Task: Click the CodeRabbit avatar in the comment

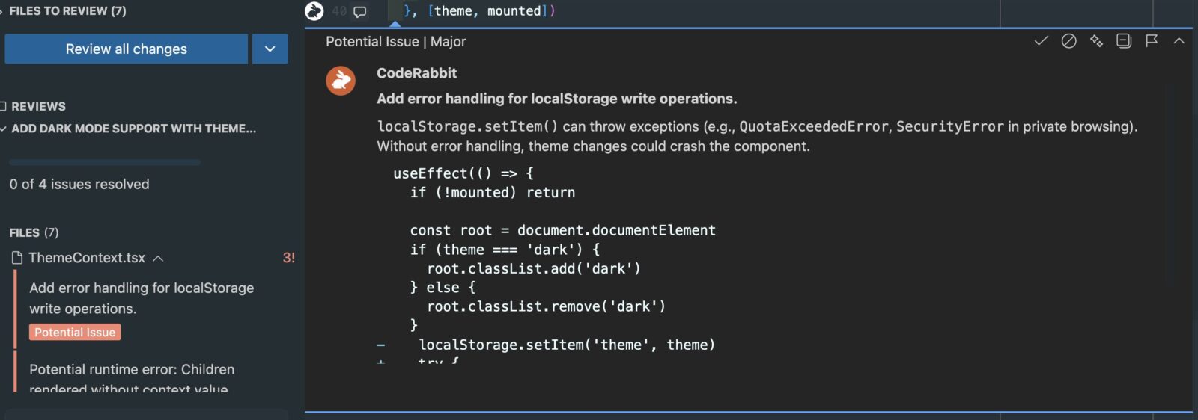Action: pos(341,80)
